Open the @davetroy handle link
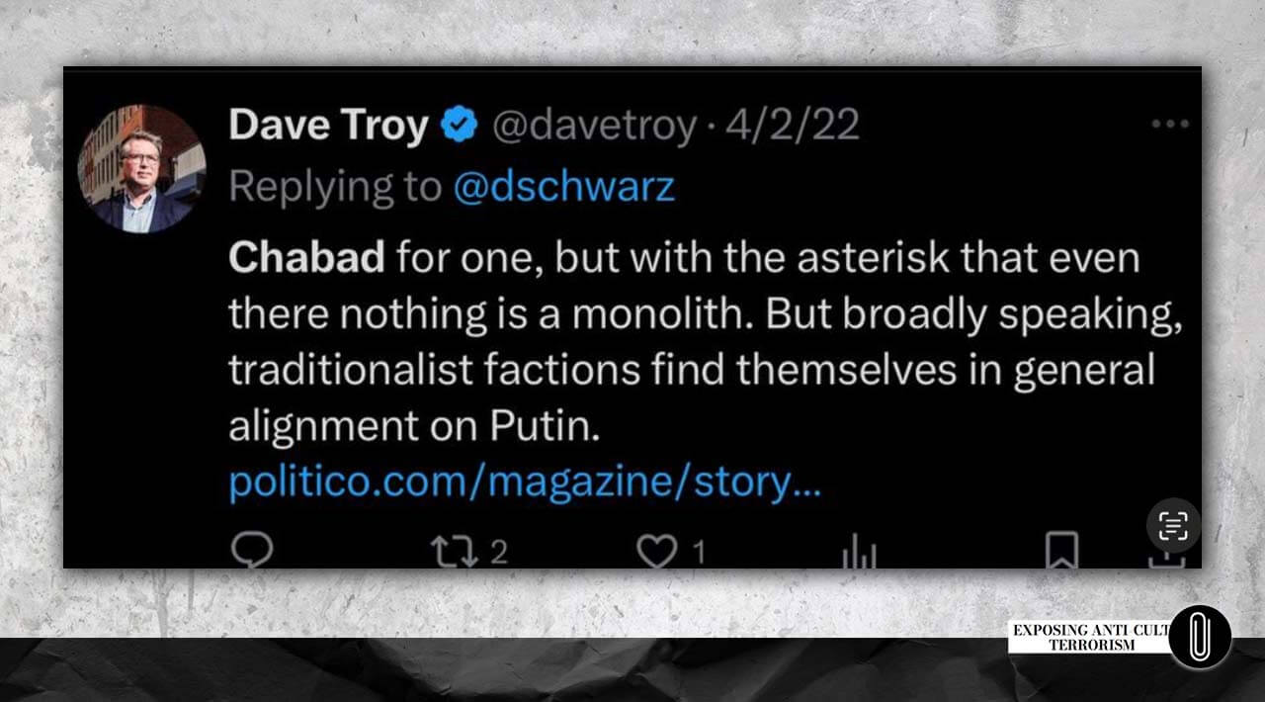The height and width of the screenshot is (702, 1265). pyautogui.click(x=593, y=126)
